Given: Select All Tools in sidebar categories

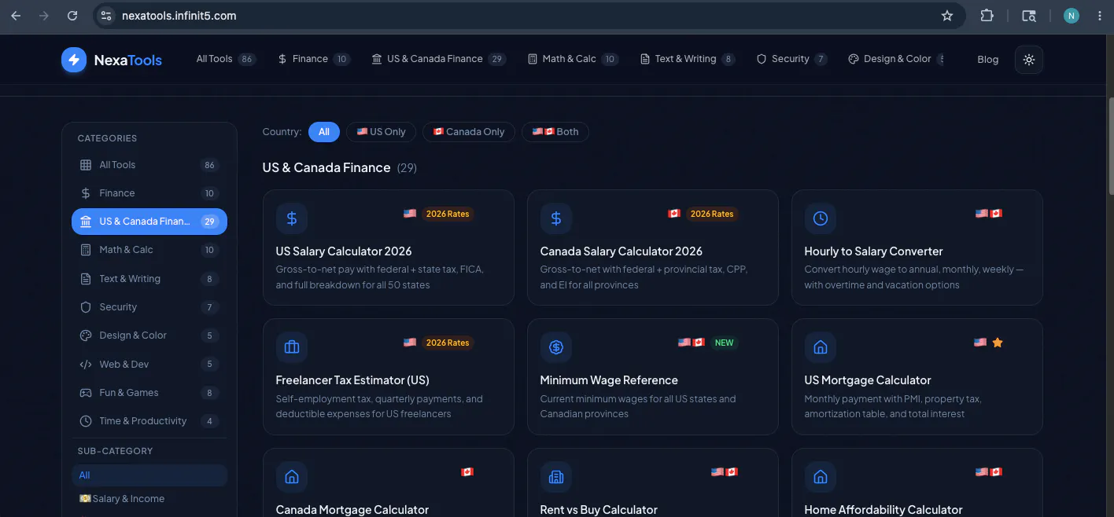Looking at the screenshot, I should point(149,165).
